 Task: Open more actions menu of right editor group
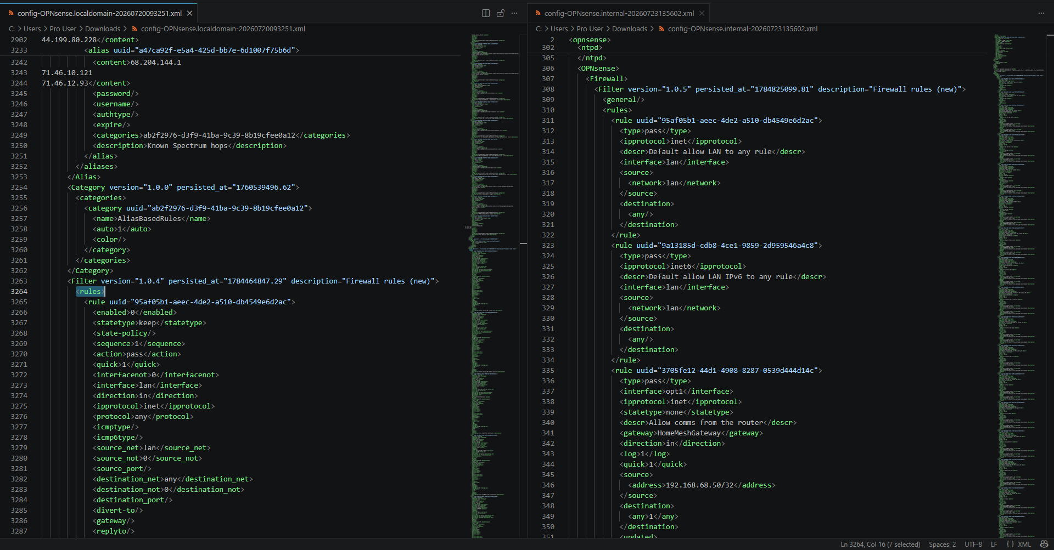[x=1041, y=13]
